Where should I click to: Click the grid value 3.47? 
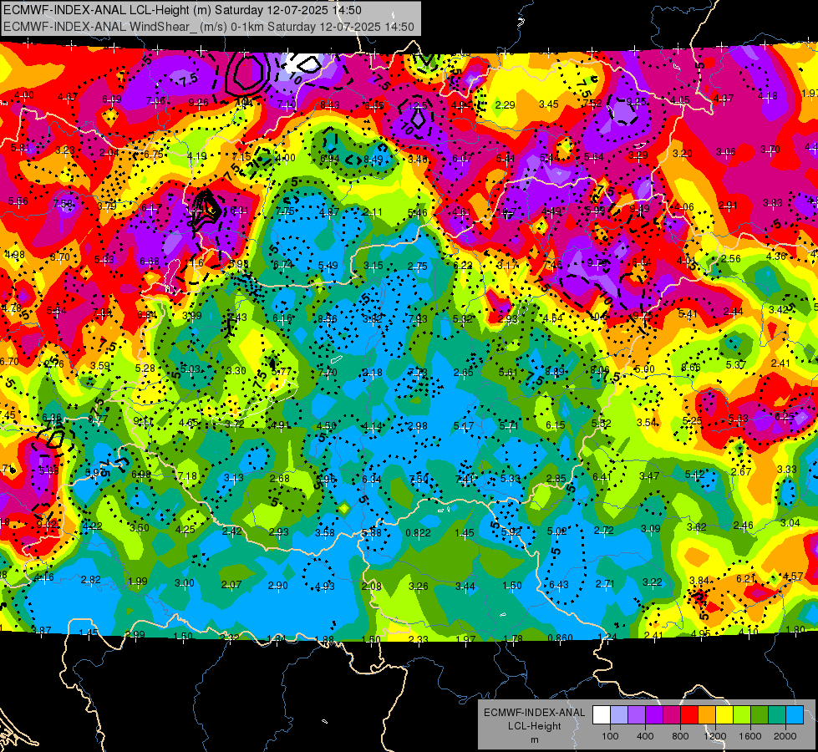coord(649,476)
